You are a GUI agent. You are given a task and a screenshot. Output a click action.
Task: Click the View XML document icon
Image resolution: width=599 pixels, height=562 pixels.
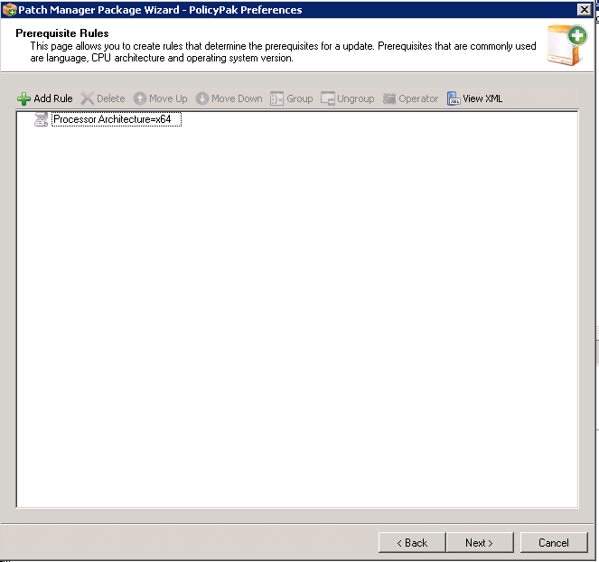(454, 98)
